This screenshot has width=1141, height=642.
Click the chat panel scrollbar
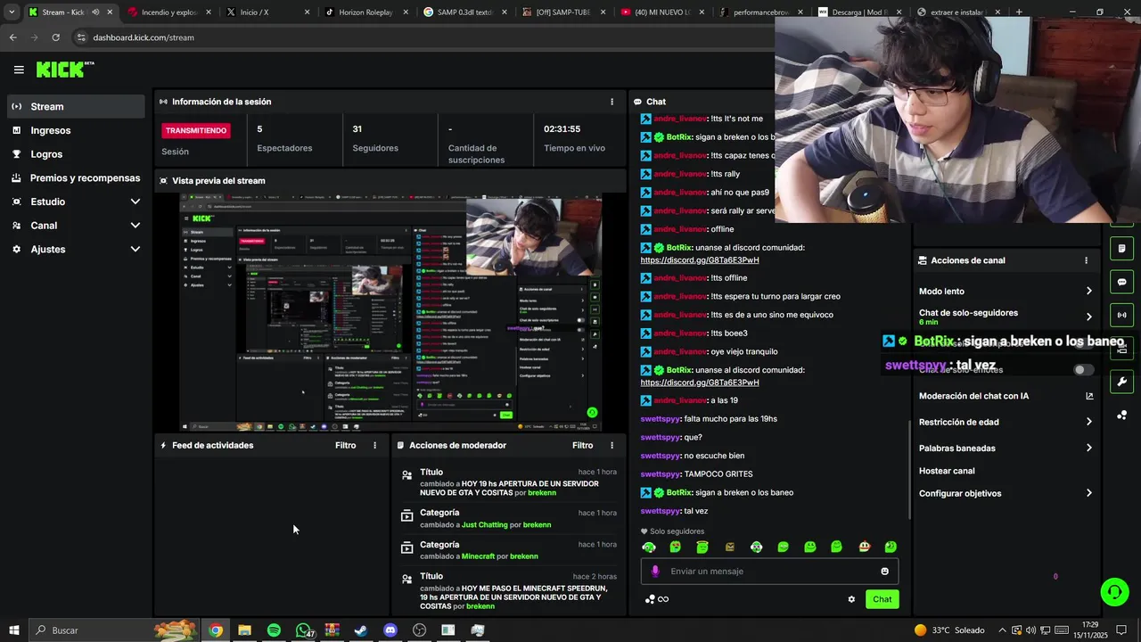tap(908, 468)
